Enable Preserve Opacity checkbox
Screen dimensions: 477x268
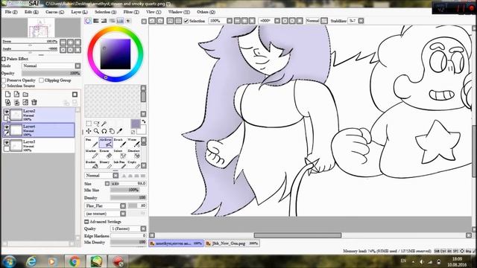(4, 80)
